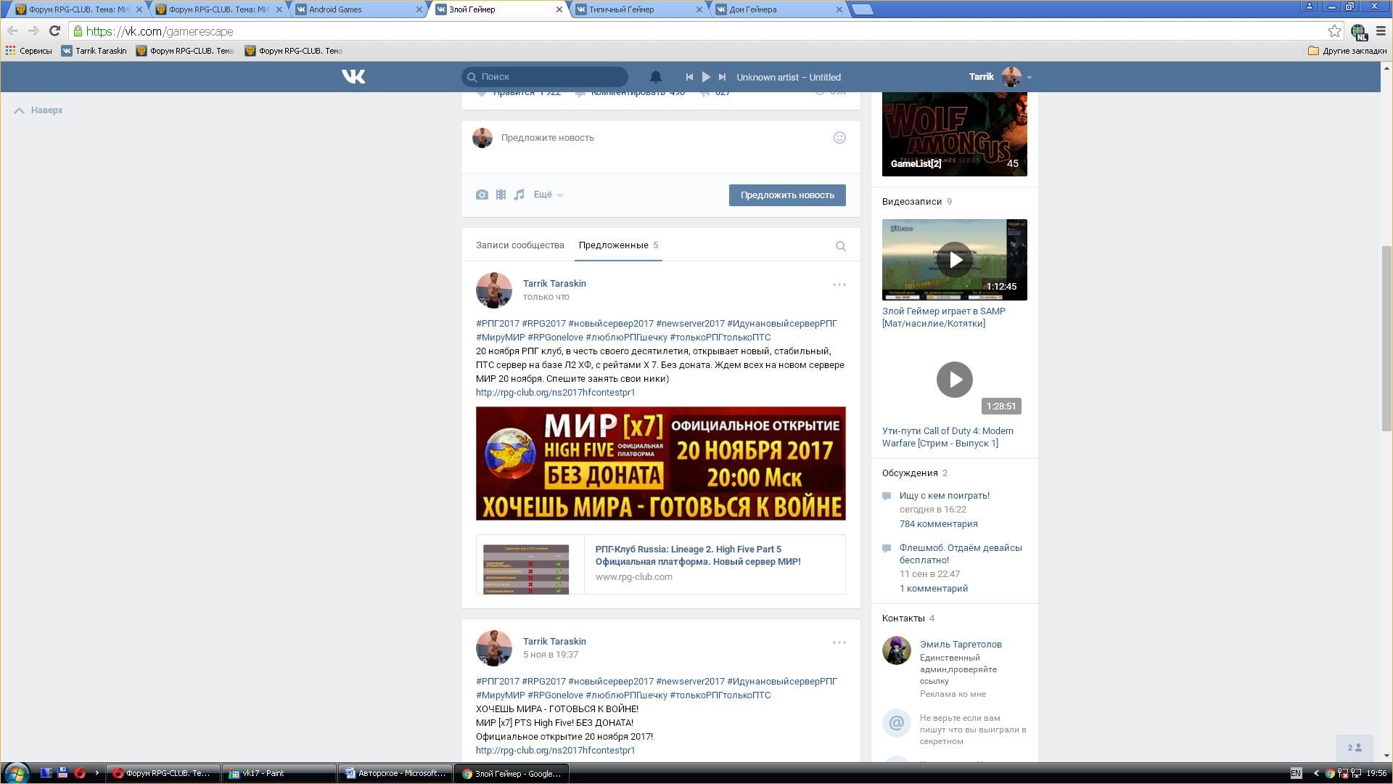
Task: Switch to the Android Games browser tab
Action: click(x=358, y=9)
